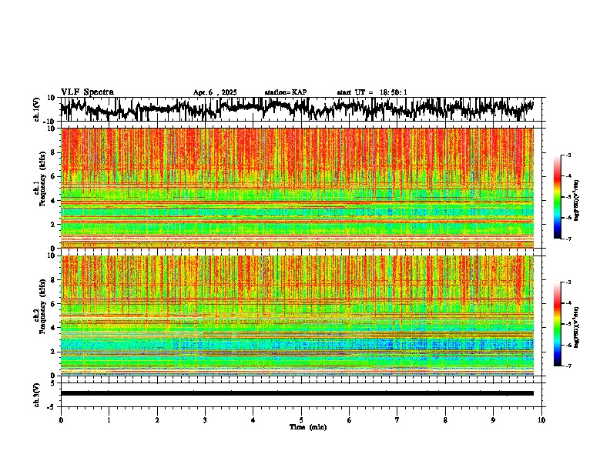Click time axis tick label "0"
The image size is (610, 471).
point(61,420)
